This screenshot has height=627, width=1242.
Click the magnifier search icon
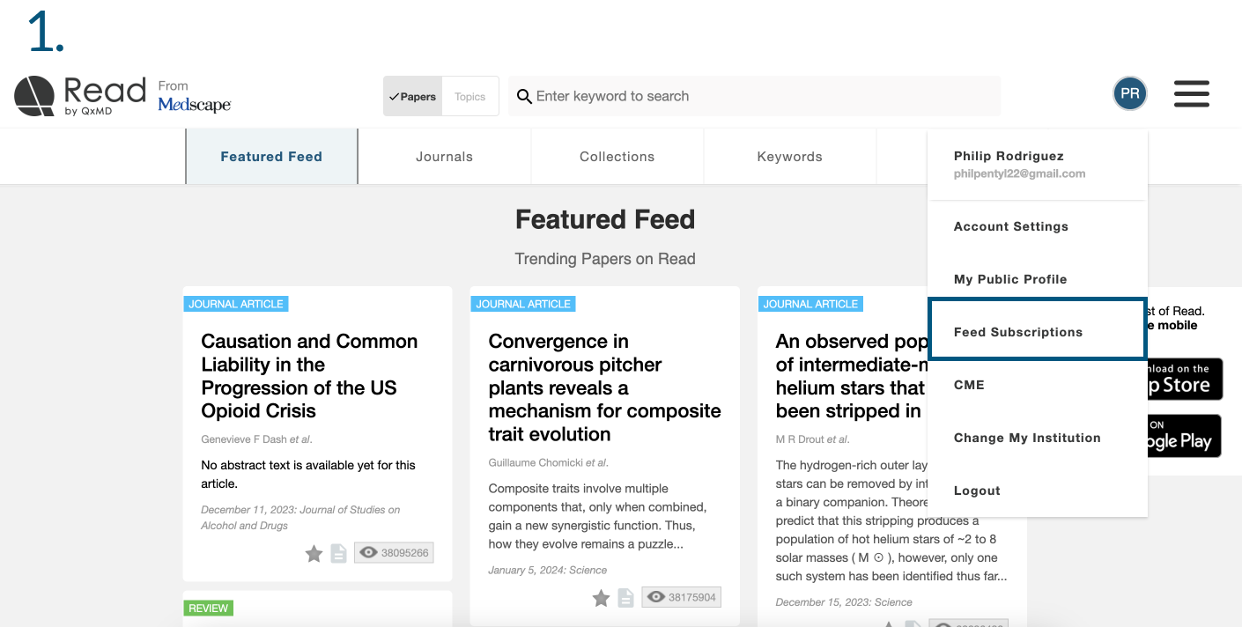coord(524,96)
